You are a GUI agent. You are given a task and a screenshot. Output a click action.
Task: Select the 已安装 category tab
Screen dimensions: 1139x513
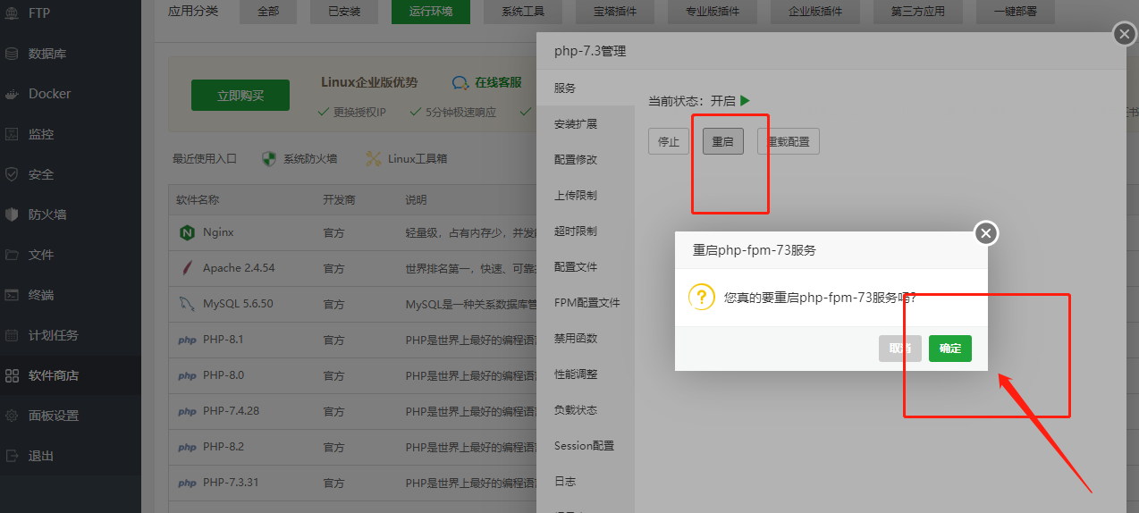pos(343,12)
